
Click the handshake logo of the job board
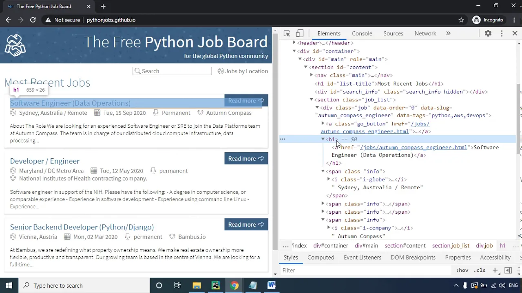(x=15, y=45)
